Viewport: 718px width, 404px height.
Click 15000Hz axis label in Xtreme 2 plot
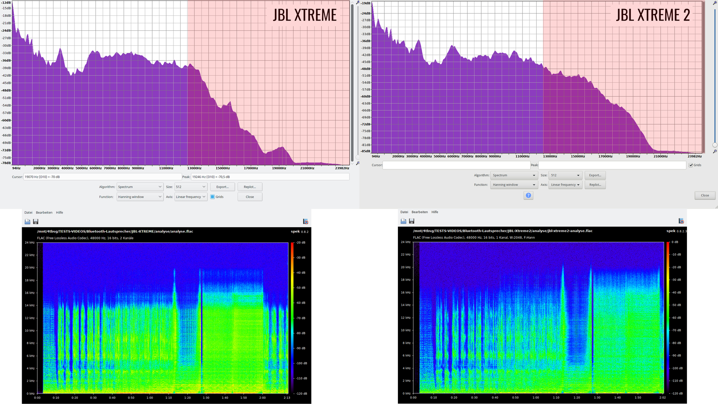[x=577, y=156]
